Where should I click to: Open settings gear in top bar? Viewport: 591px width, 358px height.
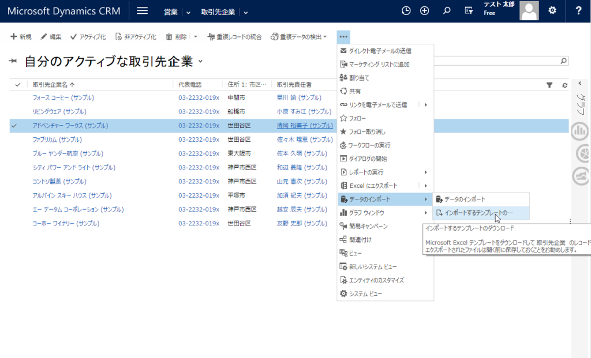pos(552,10)
